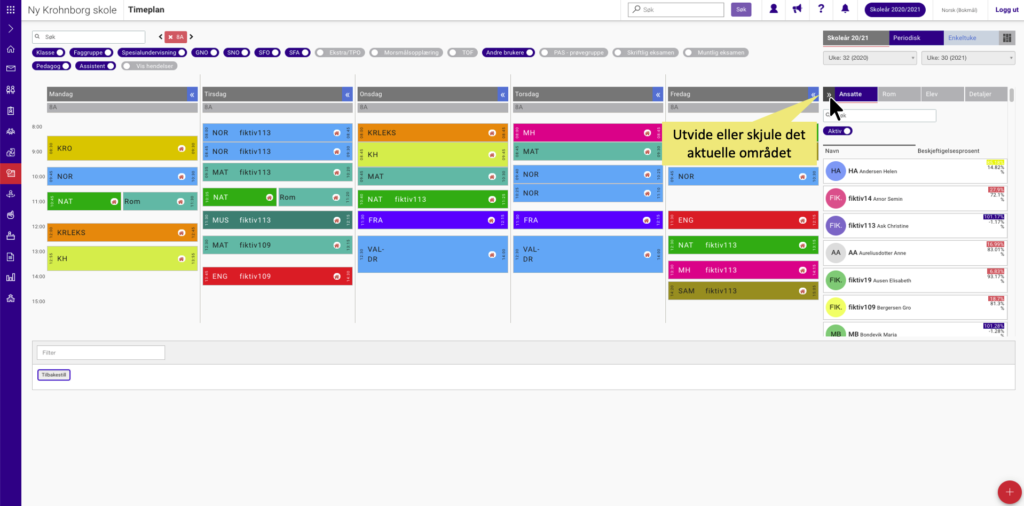Click home icon on Tuesday MUS lesson

[x=337, y=220]
